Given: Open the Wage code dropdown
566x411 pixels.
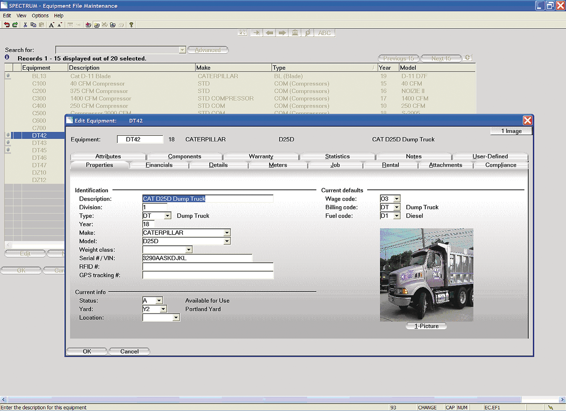Looking at the screenshot, I should pyautogui.click(x=397, y=199).
